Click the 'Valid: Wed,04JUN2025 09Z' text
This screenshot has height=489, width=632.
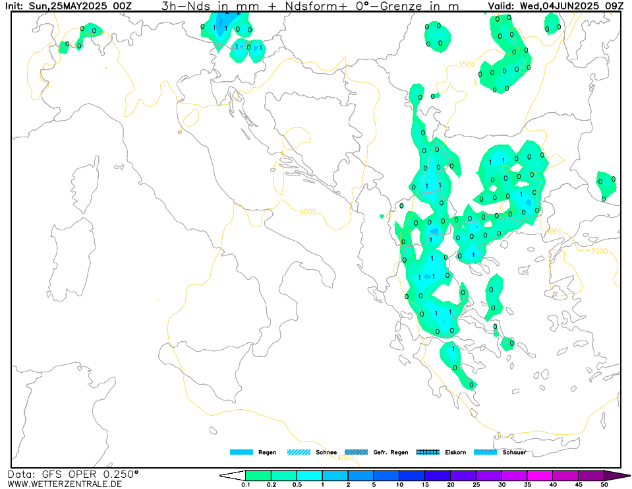[556, 6]
